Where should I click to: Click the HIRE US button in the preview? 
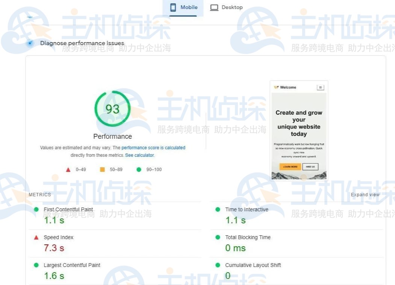(x=311, y=167)
